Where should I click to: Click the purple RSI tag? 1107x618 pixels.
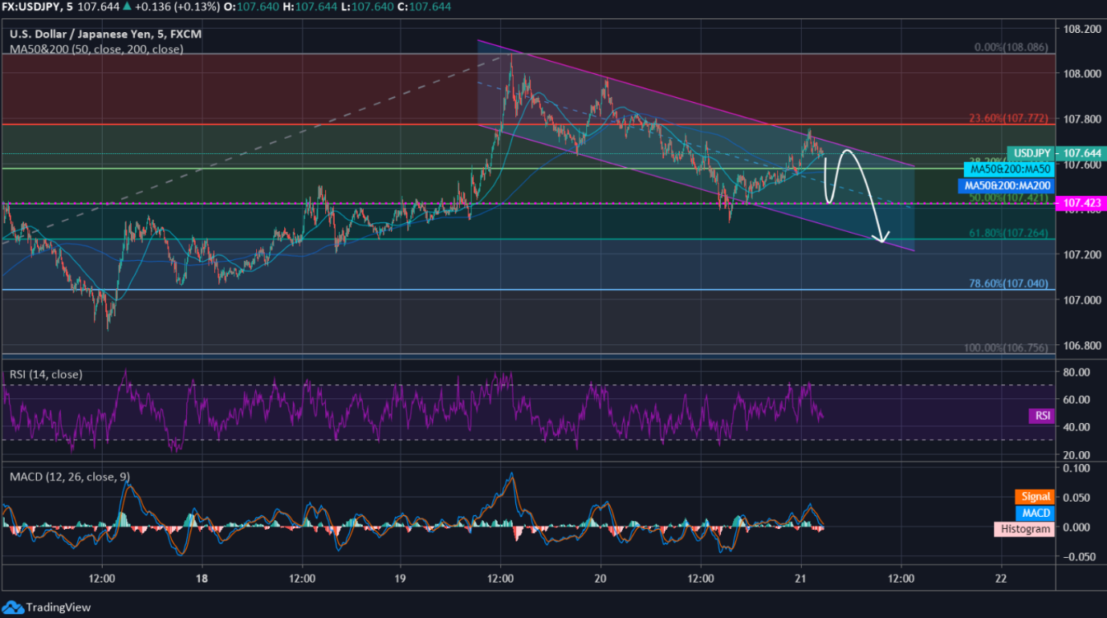[1040, 416]
